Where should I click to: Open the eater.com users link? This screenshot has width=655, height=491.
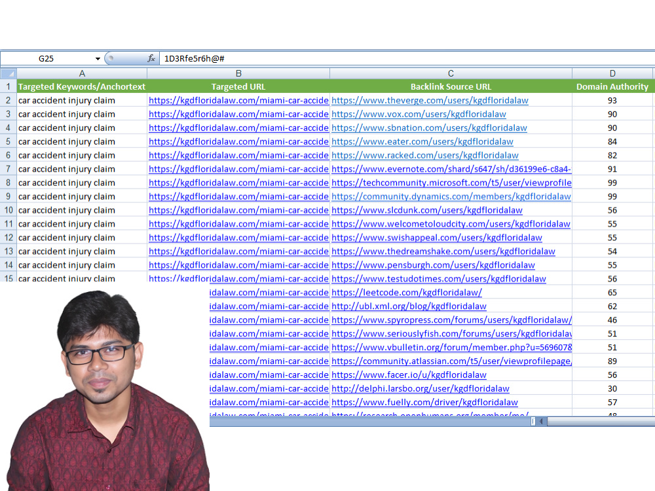click(x=422, y=142)
